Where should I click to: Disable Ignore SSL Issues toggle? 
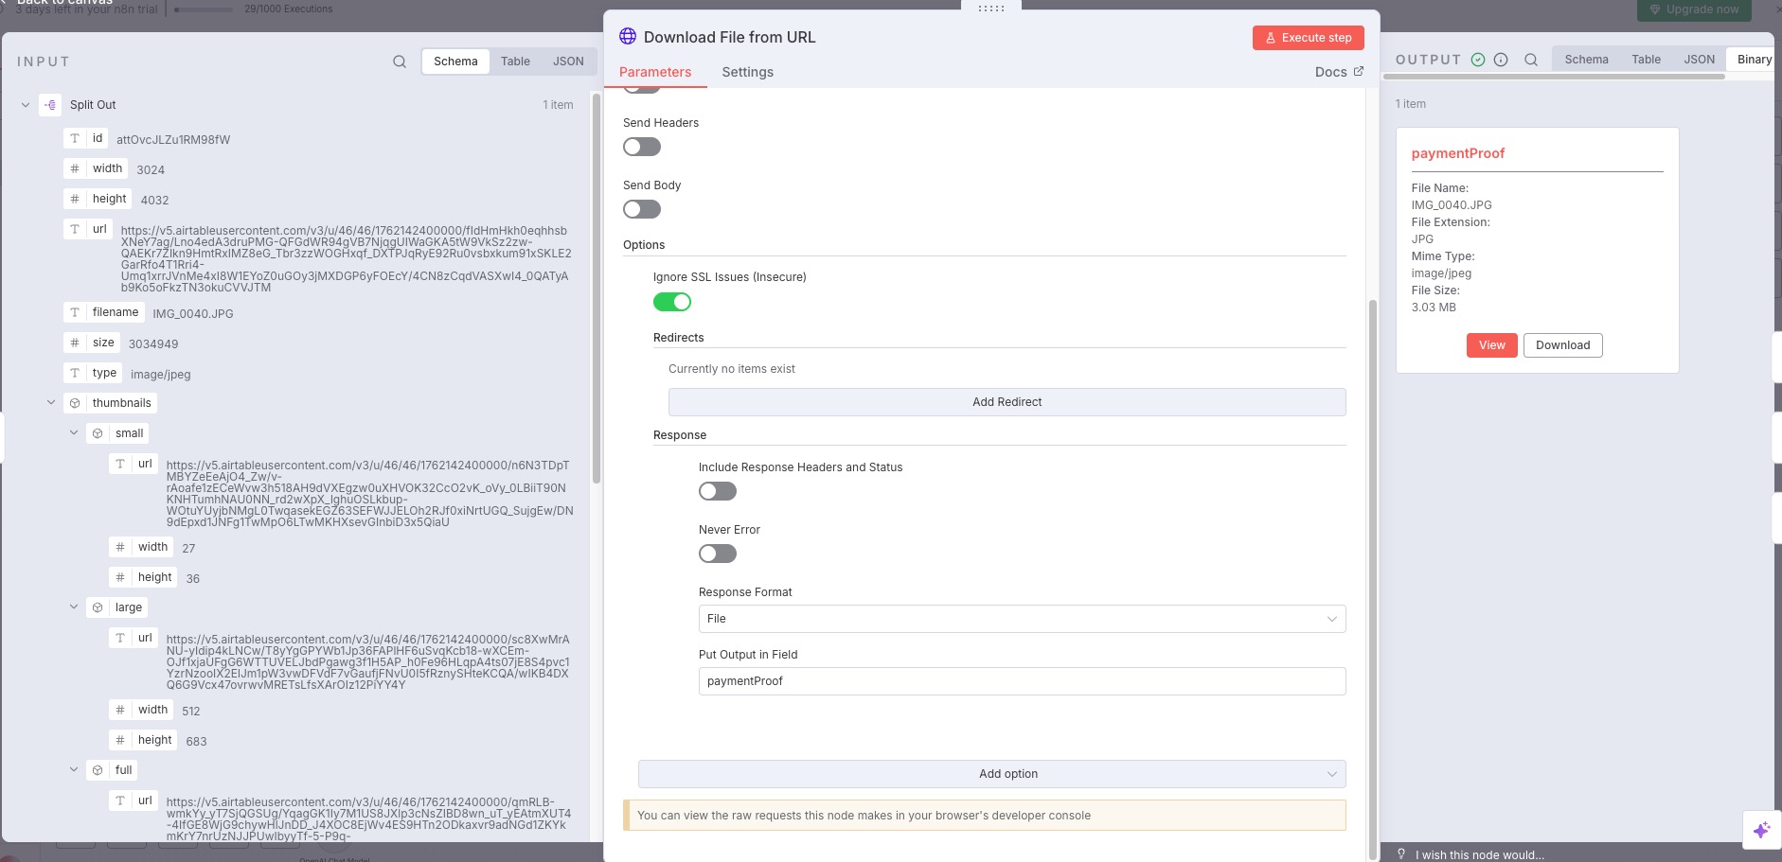[x=672, y=302]
